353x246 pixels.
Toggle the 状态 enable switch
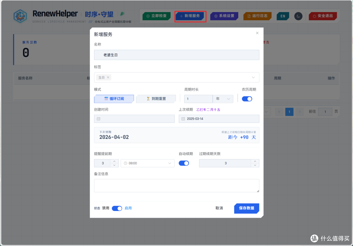click(117, 208)
